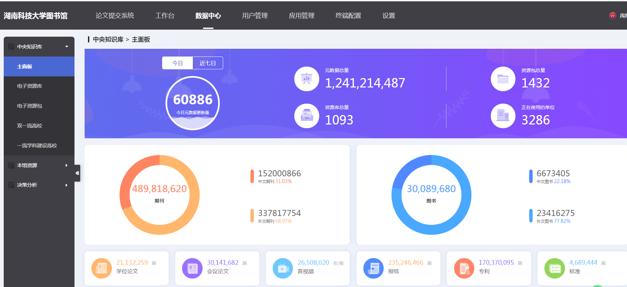Expand the 本馆资源 submenu arrow
Screen dimensions: 627x287
coord(66,166)
